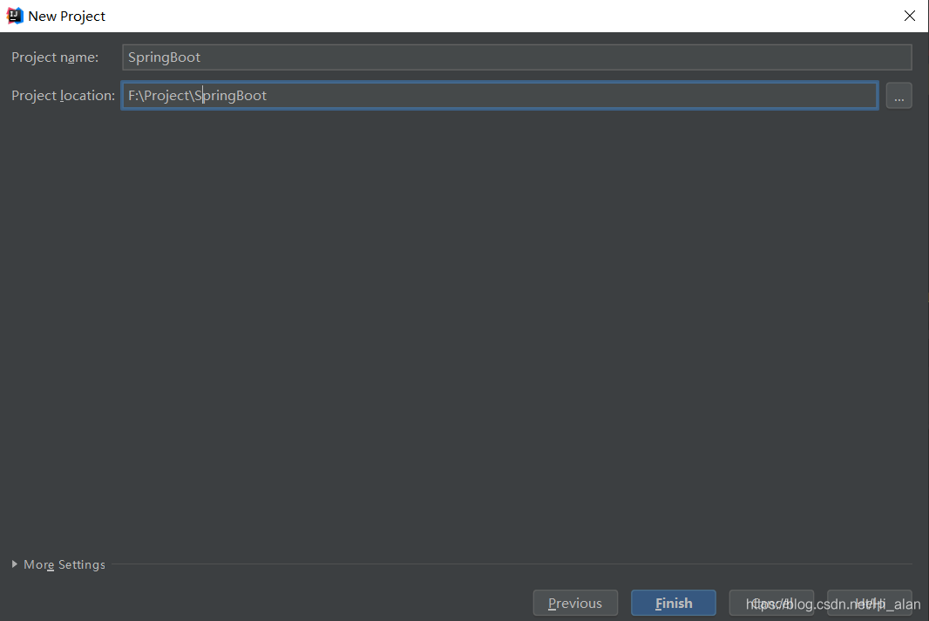Open the browse folder ellipsis button
The width and height of the screenshot is (929, 621).
898,96
